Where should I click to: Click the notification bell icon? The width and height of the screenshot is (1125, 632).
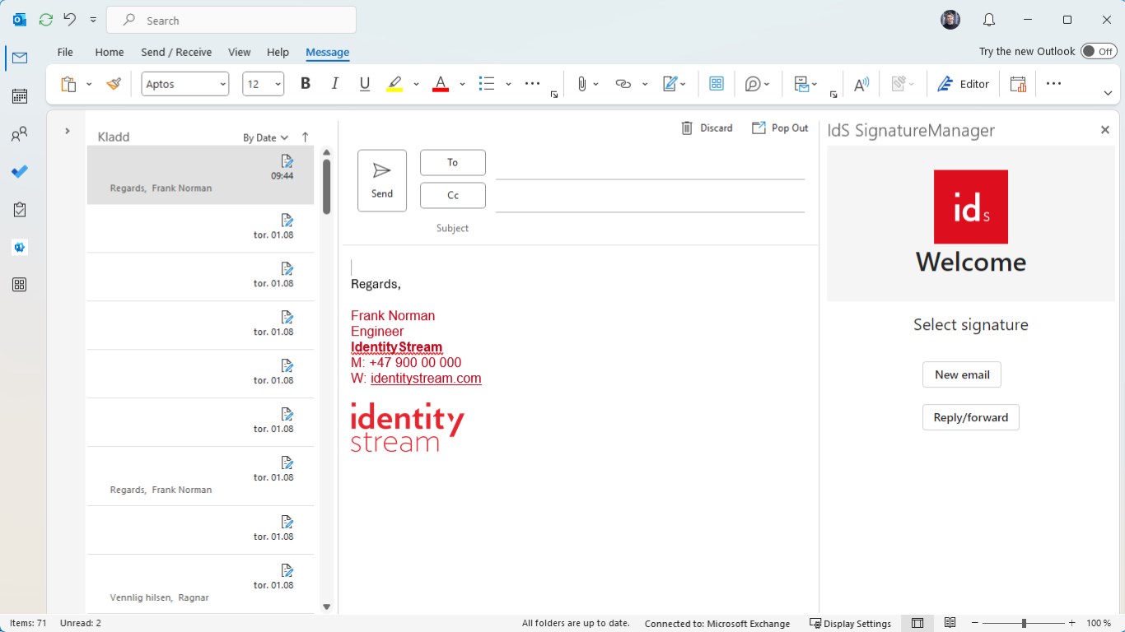point(989,21)
